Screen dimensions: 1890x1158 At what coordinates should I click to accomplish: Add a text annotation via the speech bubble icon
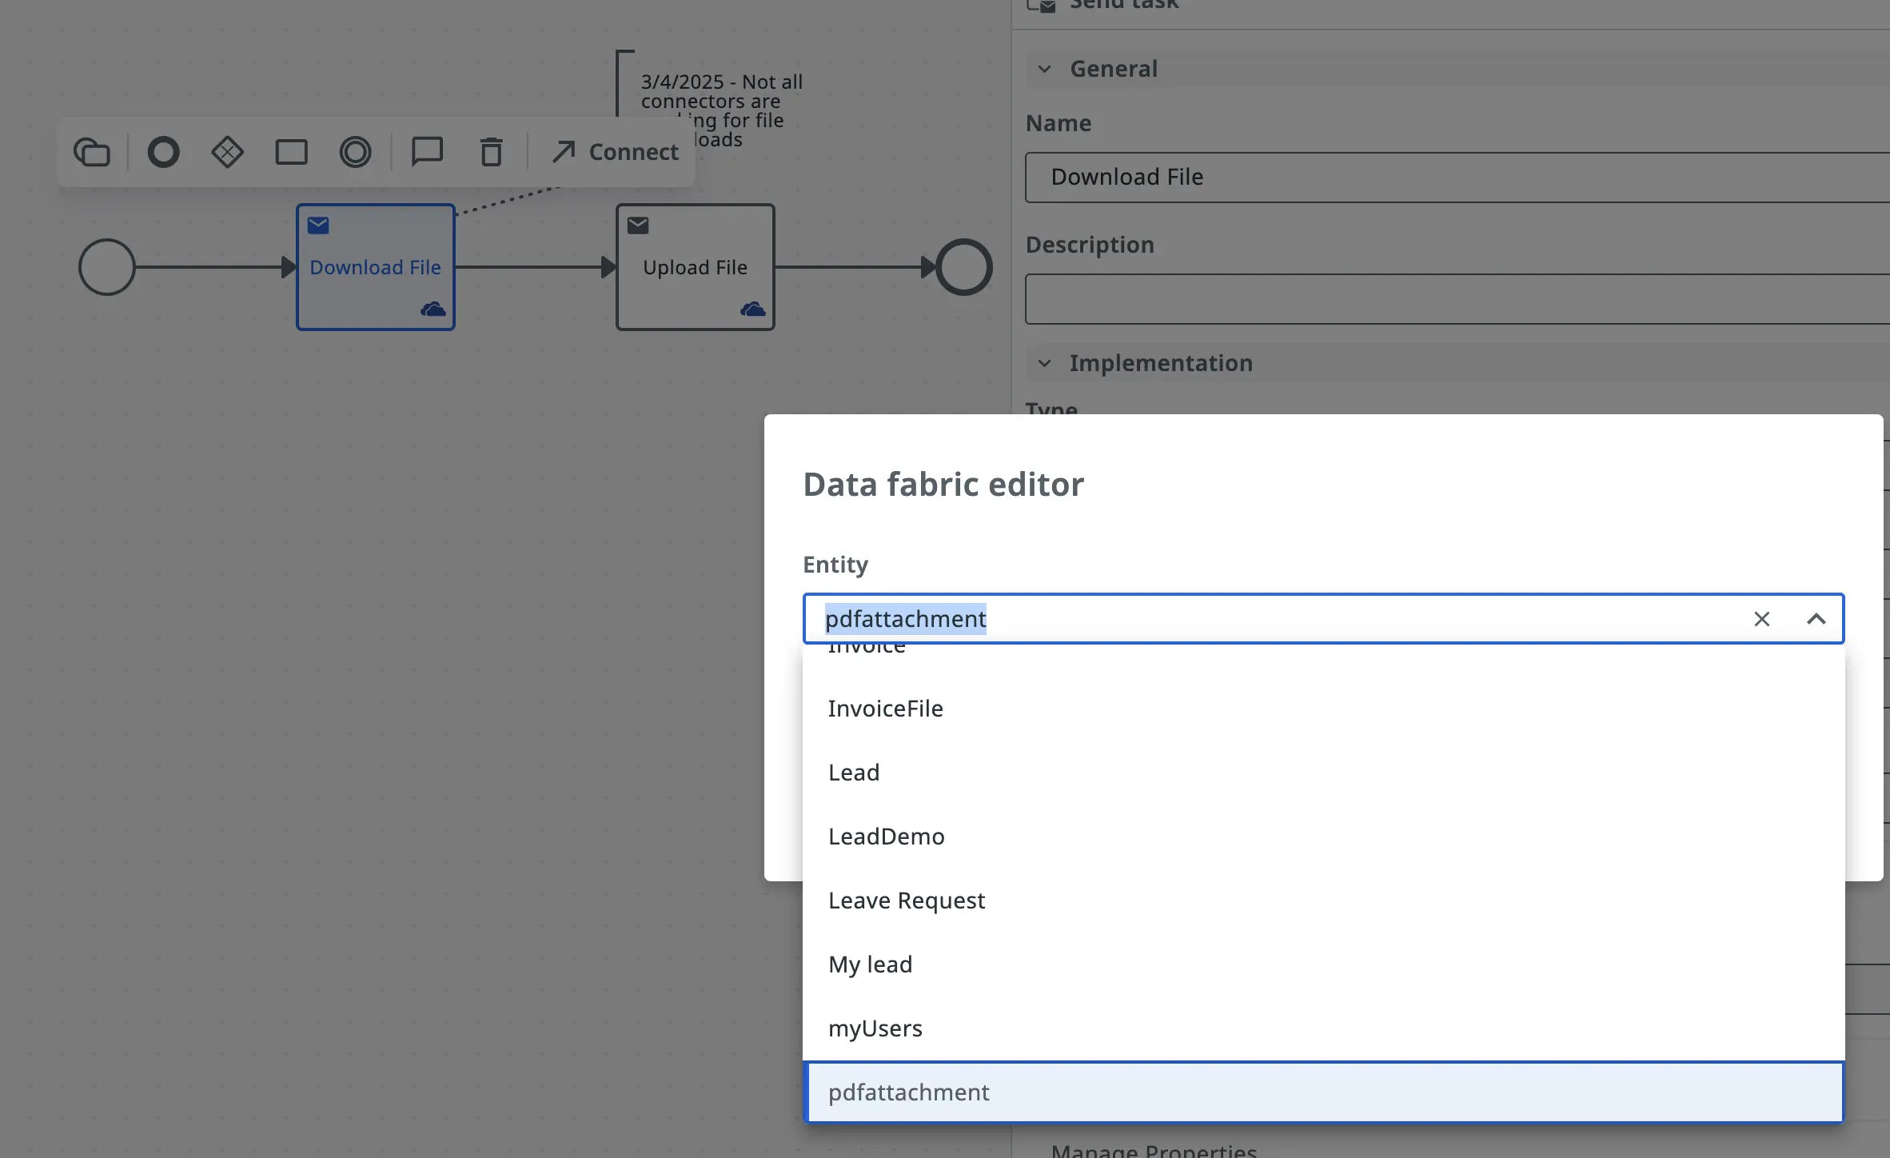(x=428, y=151)
